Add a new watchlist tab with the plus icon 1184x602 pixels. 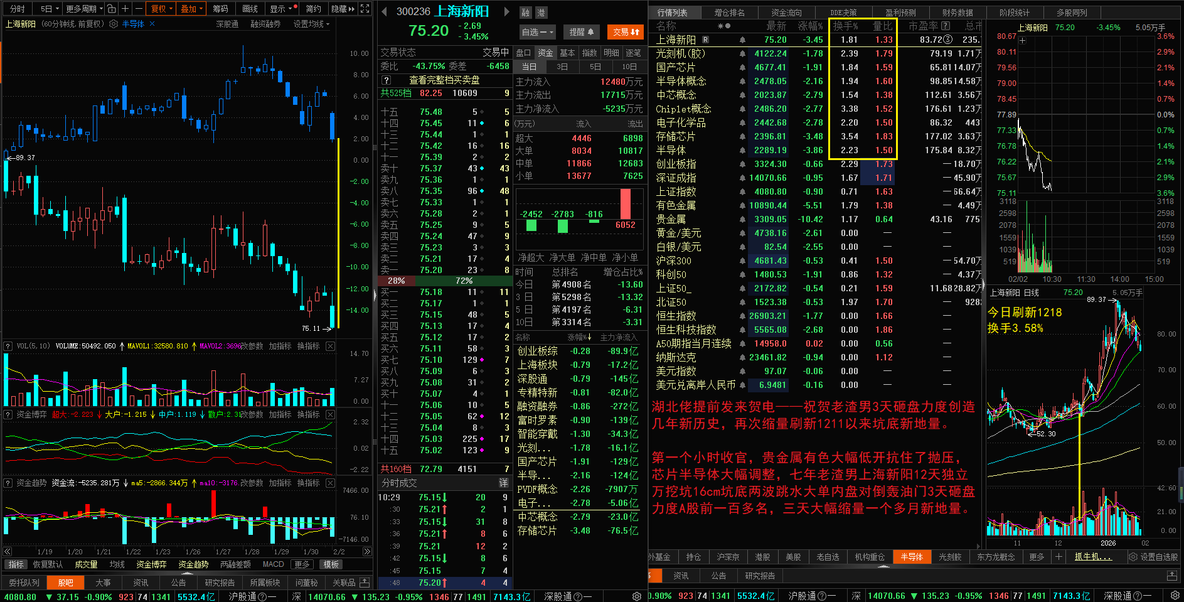coord(1059,557)
